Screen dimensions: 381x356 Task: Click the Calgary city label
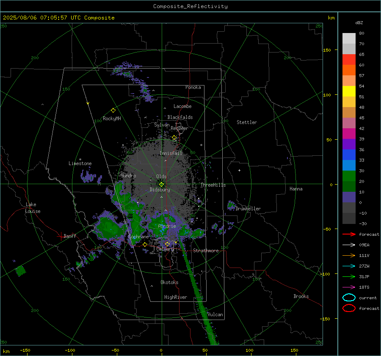coord(165,249)
